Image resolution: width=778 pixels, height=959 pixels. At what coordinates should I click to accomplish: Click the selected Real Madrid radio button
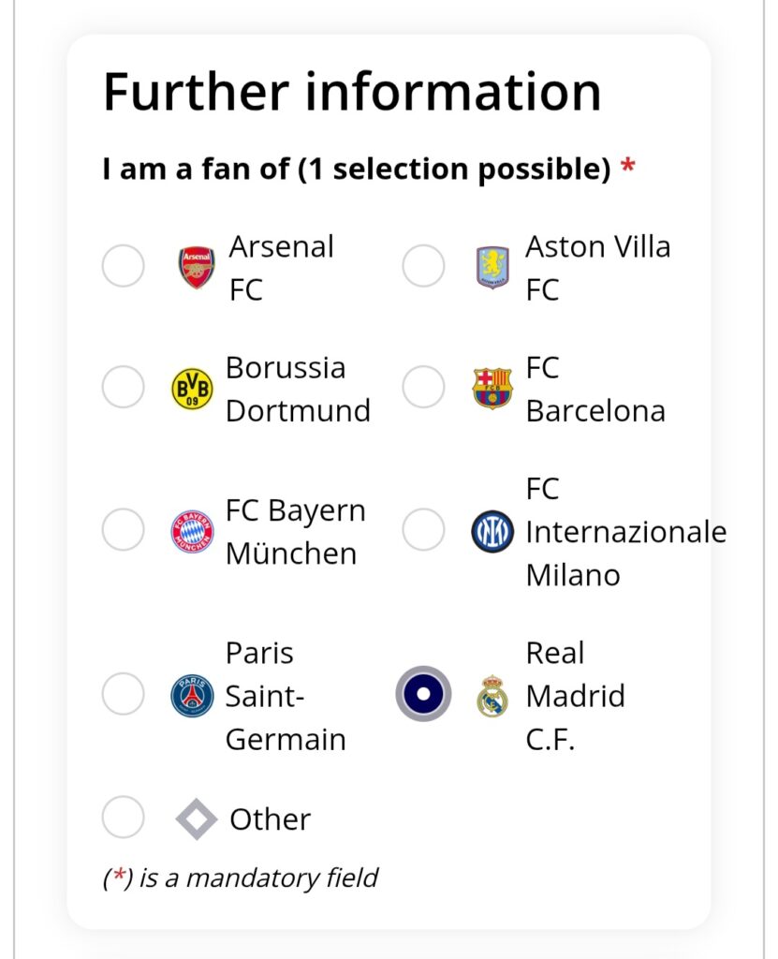(x=423, y=694)
